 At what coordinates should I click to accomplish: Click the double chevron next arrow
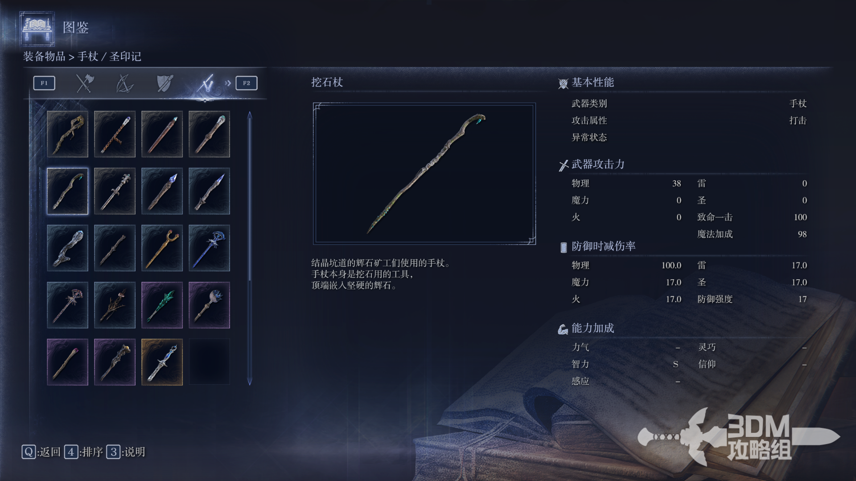(x=228, y=83)
